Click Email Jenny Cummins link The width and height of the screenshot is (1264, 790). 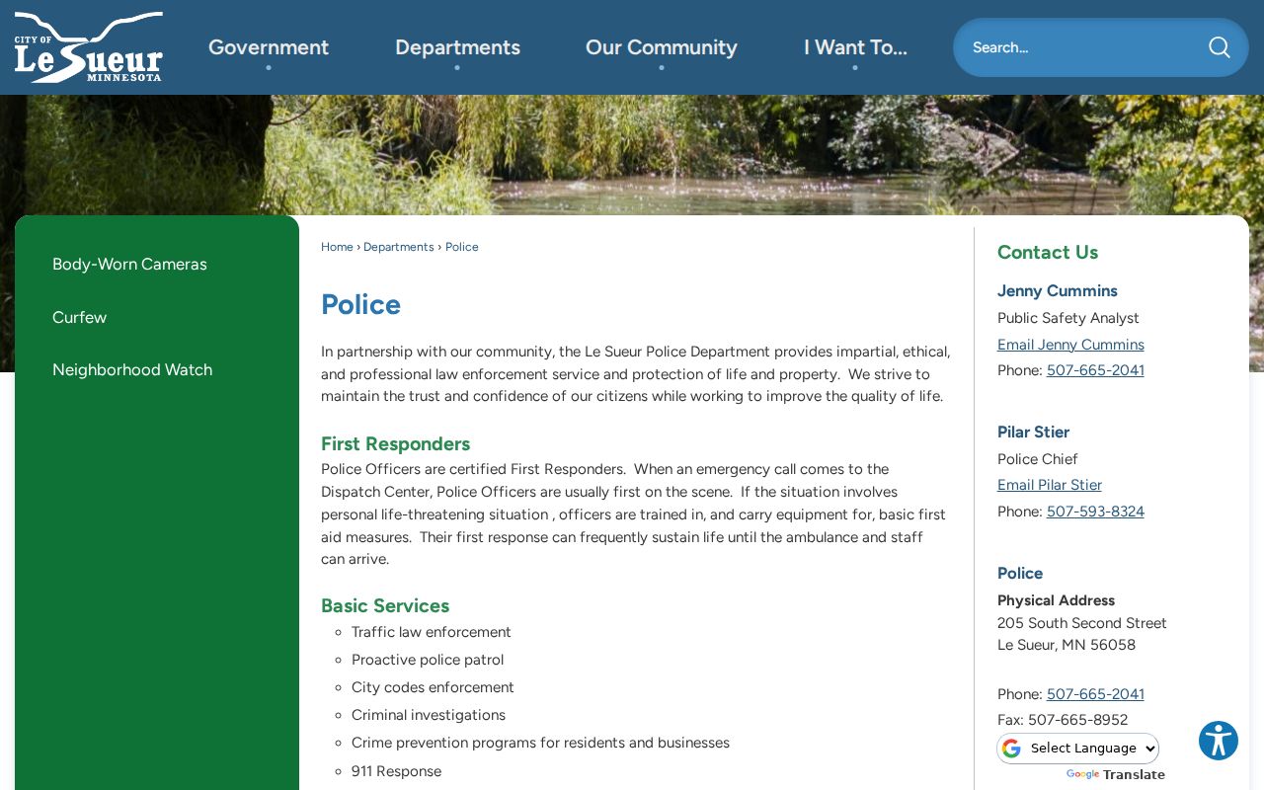click(1070, 345)
